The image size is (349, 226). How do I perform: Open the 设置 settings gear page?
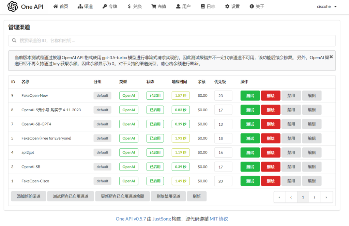pos(232,6)
